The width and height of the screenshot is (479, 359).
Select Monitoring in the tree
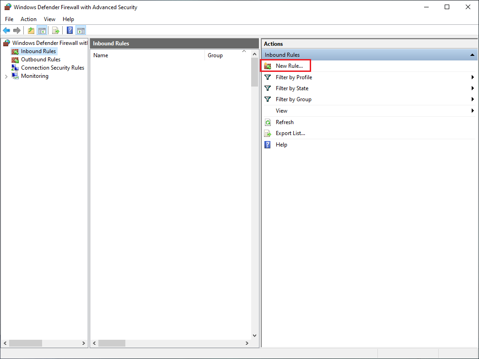34,76
